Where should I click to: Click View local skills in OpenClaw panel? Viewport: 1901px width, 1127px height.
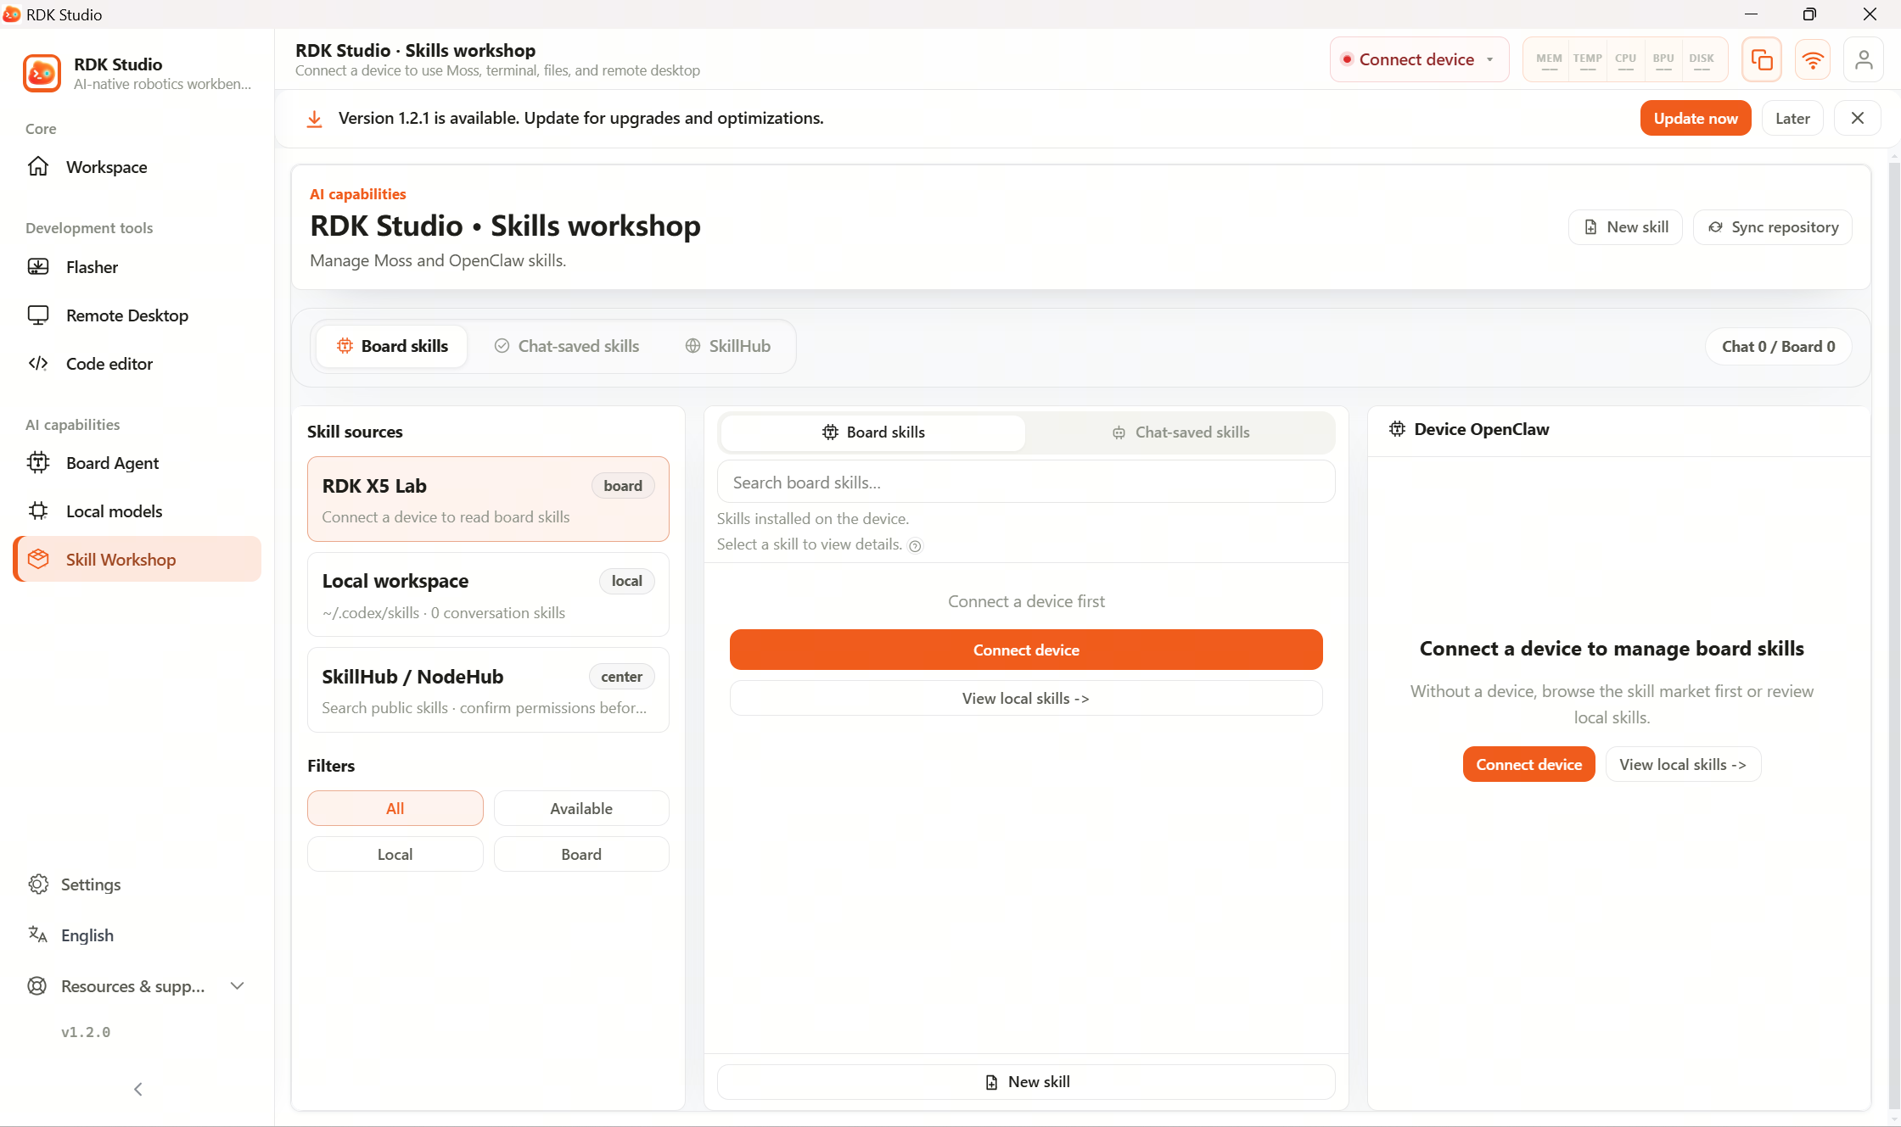(x=1683, y=764)
